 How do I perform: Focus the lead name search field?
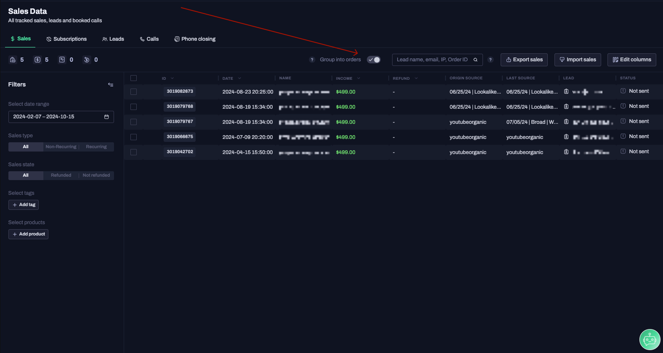pyautogui.click(x=432, y=60)
